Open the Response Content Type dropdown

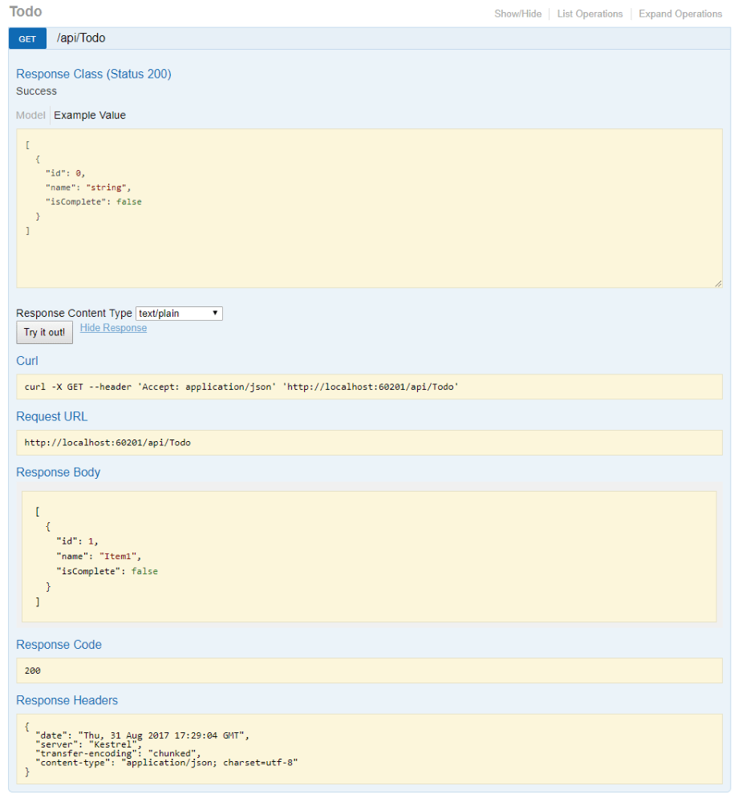tap(178, 313)
